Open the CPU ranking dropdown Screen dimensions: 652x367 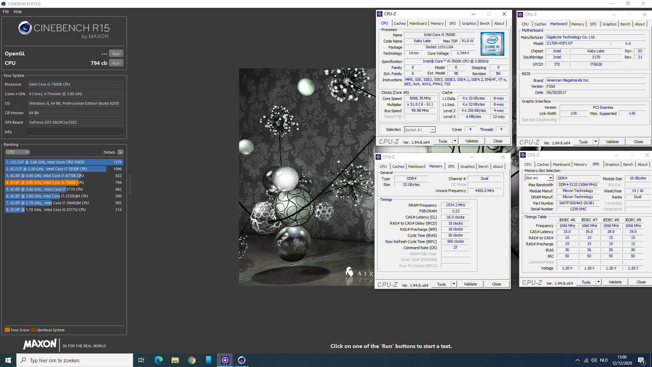[x=18, y=152]
